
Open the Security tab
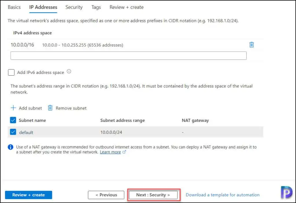74,7
